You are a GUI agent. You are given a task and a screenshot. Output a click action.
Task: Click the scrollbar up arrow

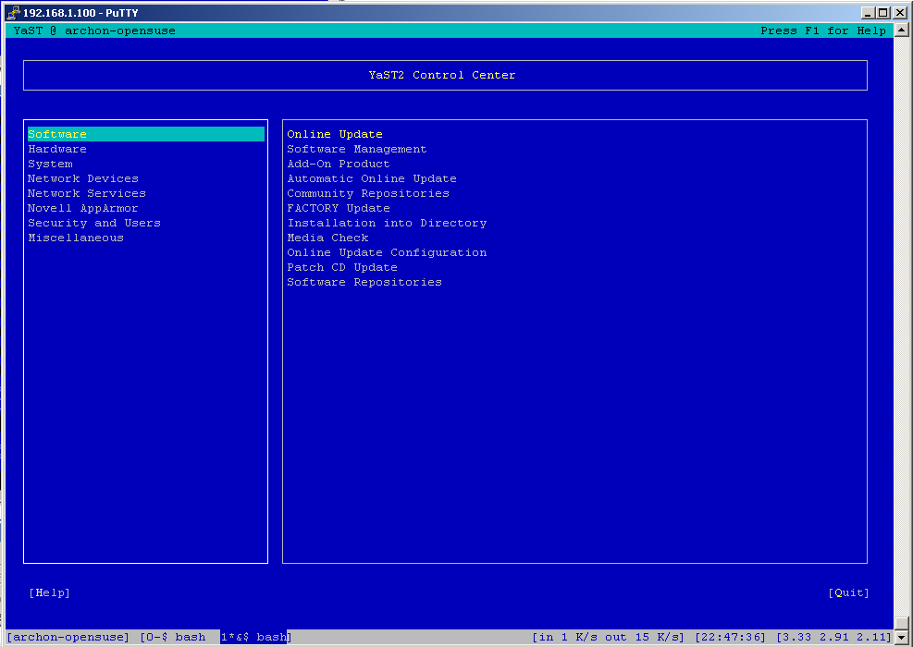pyautogui.click(x=902, y=31)
